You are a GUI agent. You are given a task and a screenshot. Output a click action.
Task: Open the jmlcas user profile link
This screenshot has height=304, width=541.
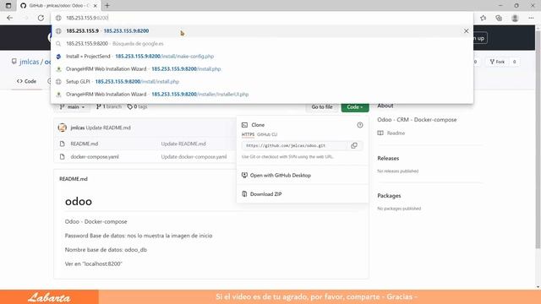pos(30,62)
